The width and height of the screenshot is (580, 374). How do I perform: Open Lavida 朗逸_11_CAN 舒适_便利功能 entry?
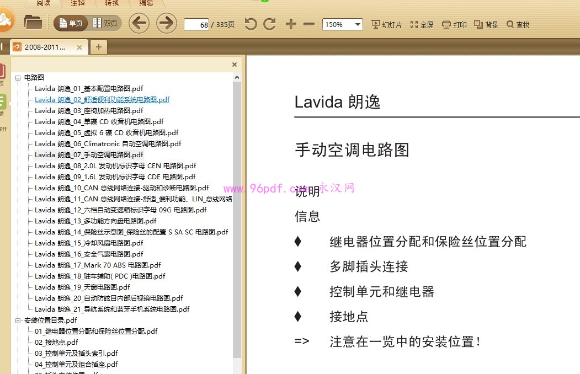[x=134, y=199]
